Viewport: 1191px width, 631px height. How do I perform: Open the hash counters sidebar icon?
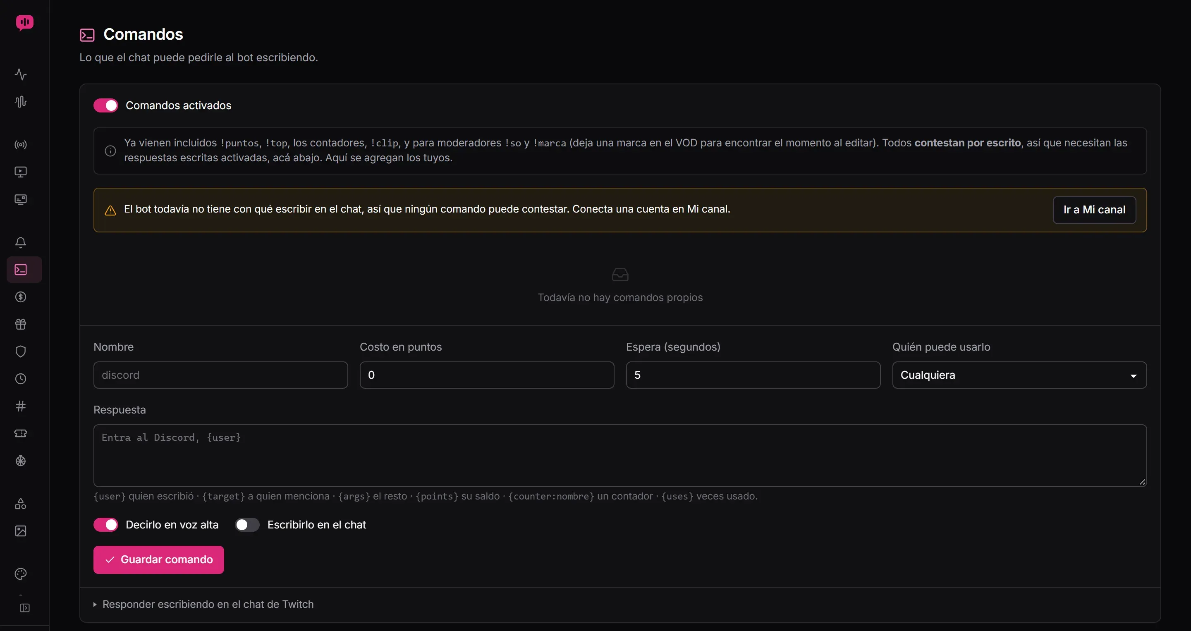pyautogui.click(x=21, y=406)
